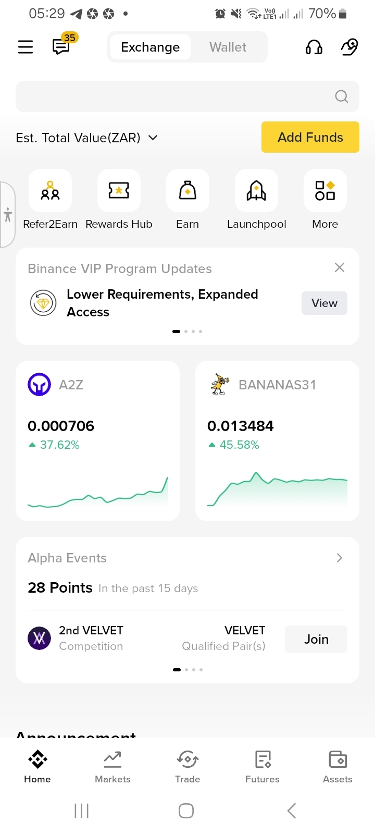Open the hamburger menu
This screenshot has width=375, height=834.
click(26, 47)
